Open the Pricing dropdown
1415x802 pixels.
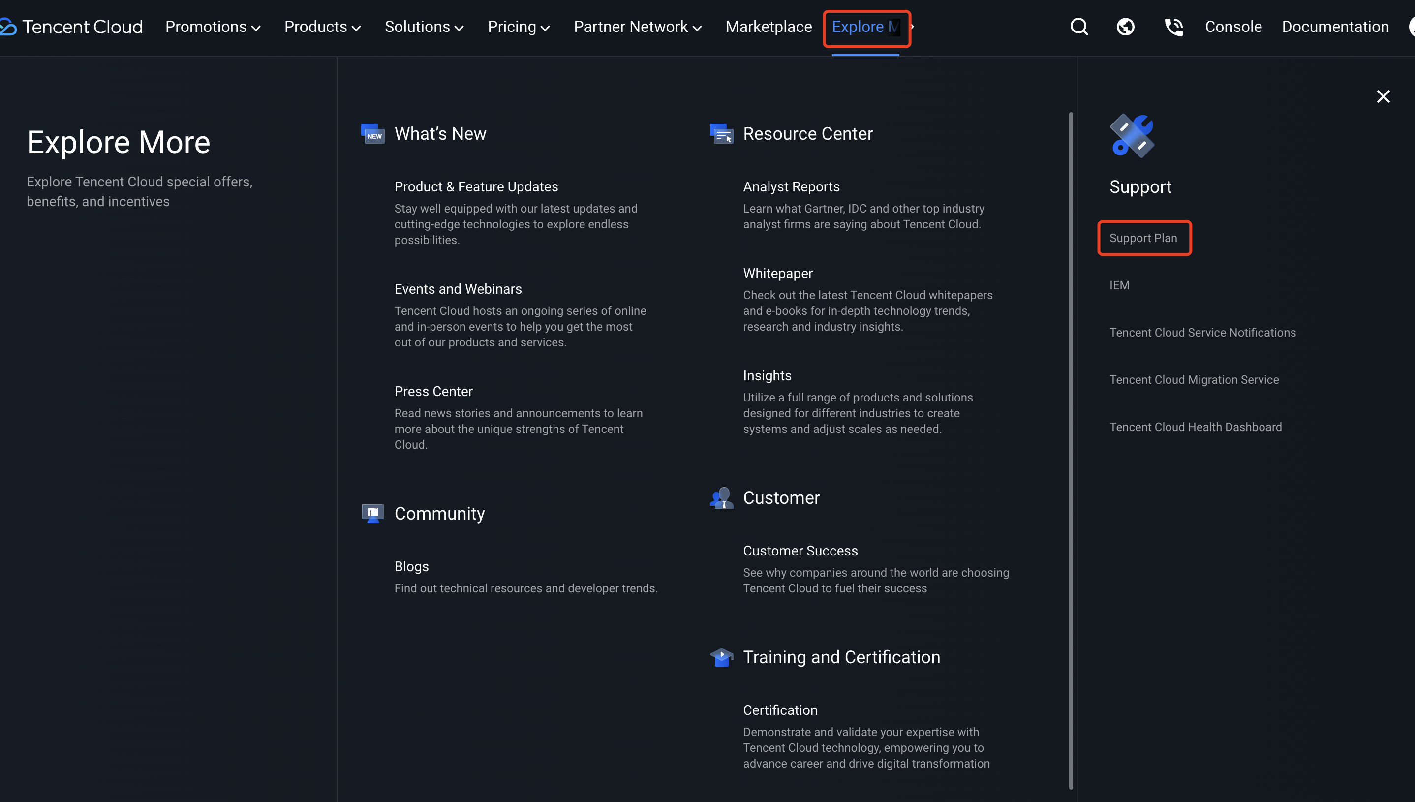[518, 27]
